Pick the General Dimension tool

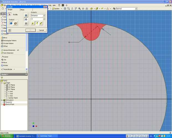click(9, 50)
